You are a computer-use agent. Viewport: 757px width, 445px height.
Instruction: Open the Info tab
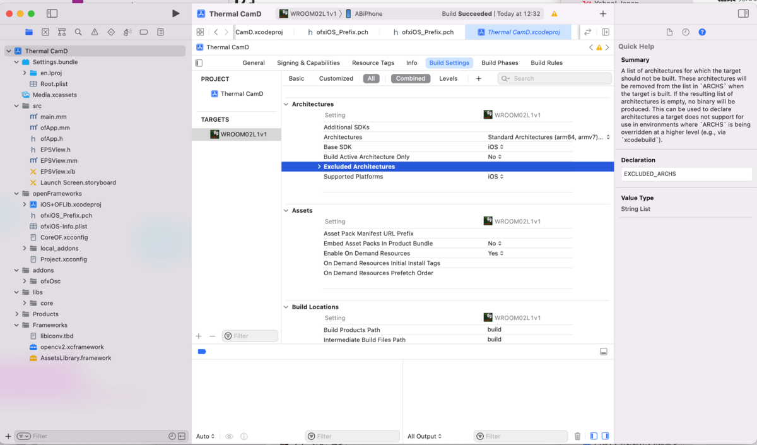pyautogui.click(x=412, y=63)
